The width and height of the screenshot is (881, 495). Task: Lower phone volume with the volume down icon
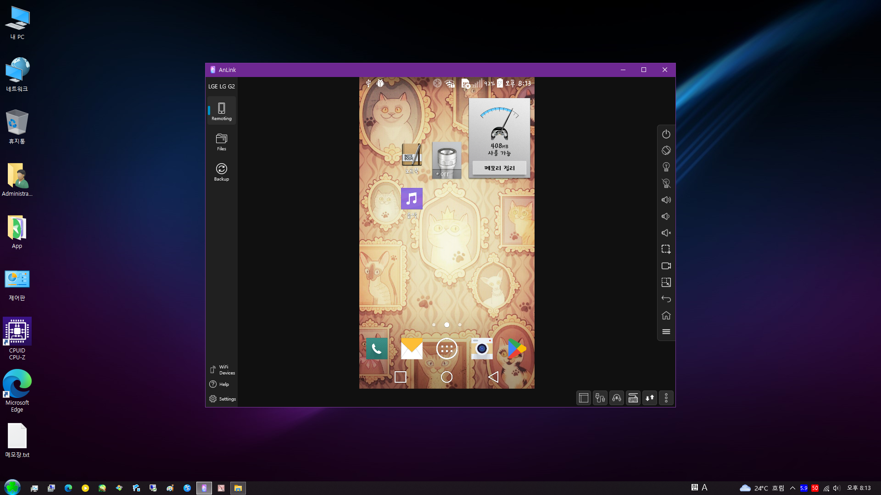tap(666, 216)
